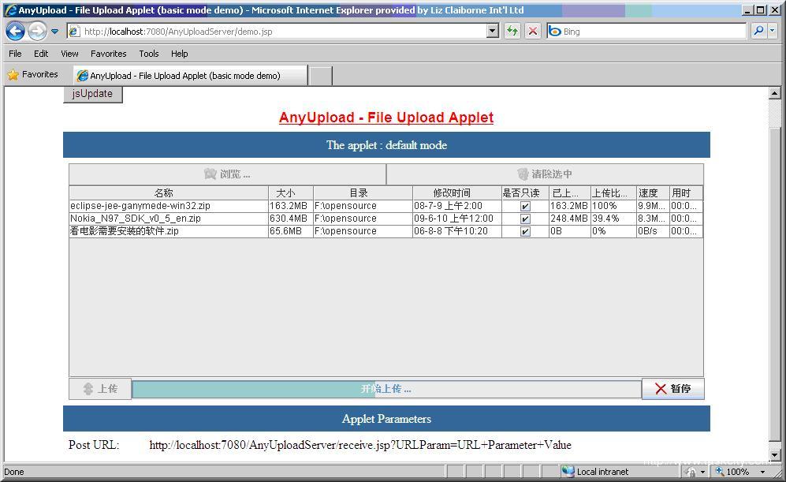786x482 pixels.
Task: Click the 65.6MB size cell
Action: [291, 230]
